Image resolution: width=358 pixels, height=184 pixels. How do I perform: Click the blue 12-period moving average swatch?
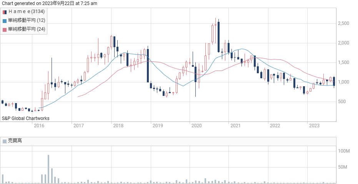(5, 21)
